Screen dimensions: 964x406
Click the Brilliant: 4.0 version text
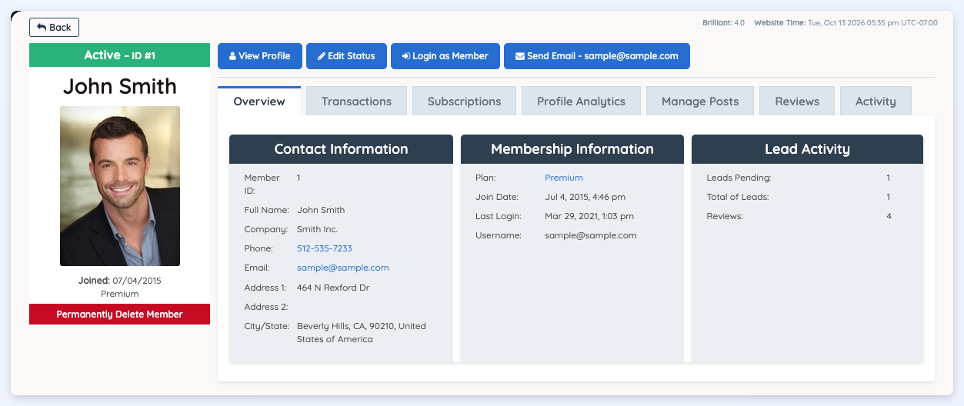723,22
